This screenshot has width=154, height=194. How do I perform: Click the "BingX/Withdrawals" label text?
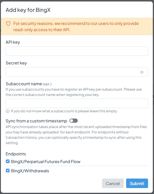[x=30, y=171]
